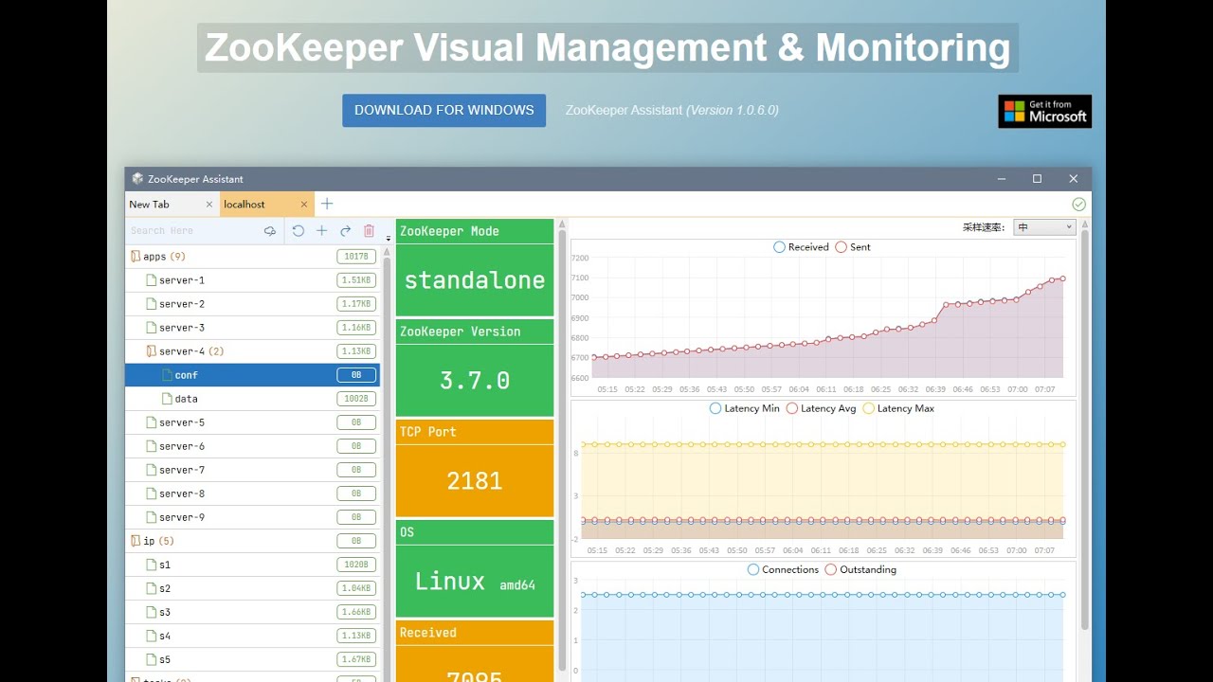Click the file icon of node s3
Screen dimensions: 1213x682
(151, 612)
